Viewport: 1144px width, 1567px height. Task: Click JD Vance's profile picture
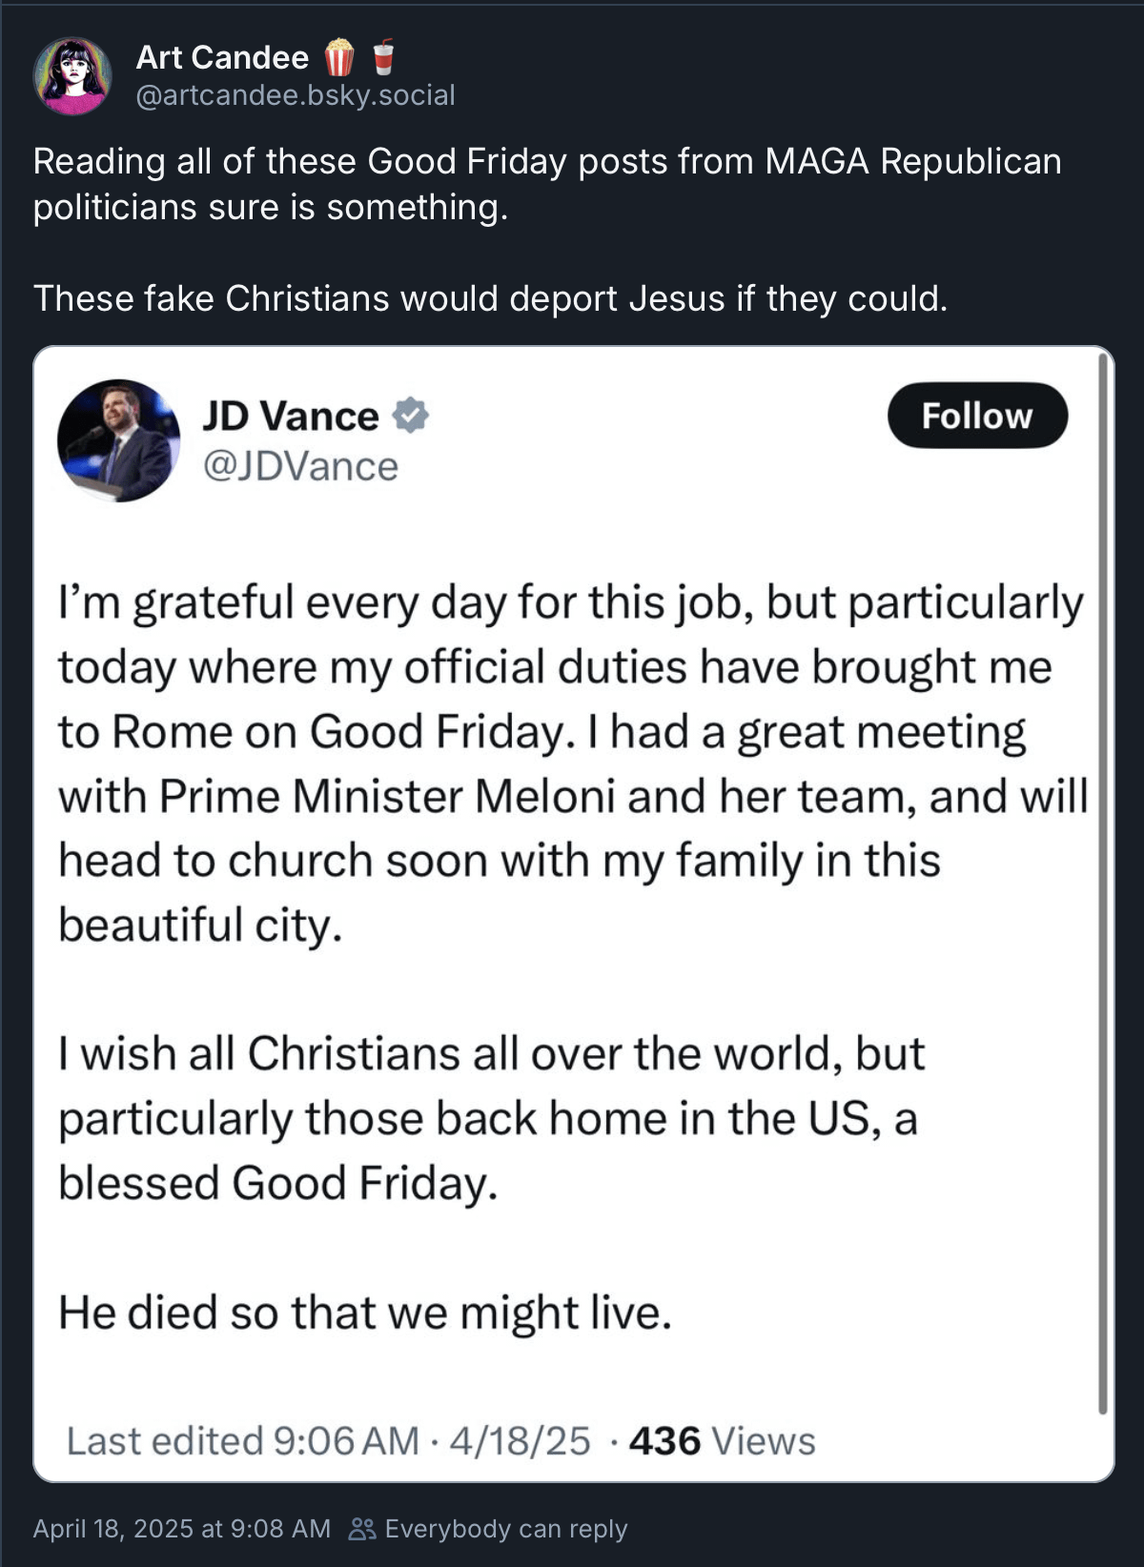tap(119, 440)
